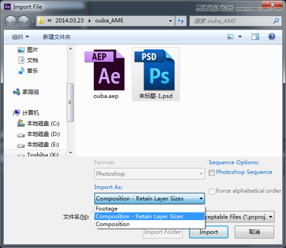Select the 未标题-1.psd Photoshop file
The height and width of the screenshot is (248, 286).
tap(155, 74)
